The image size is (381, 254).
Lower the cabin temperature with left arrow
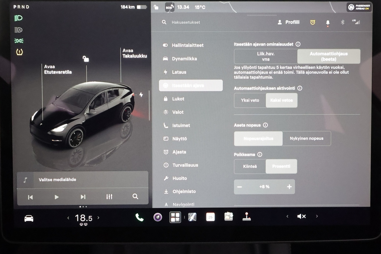[x=68, y=218]
